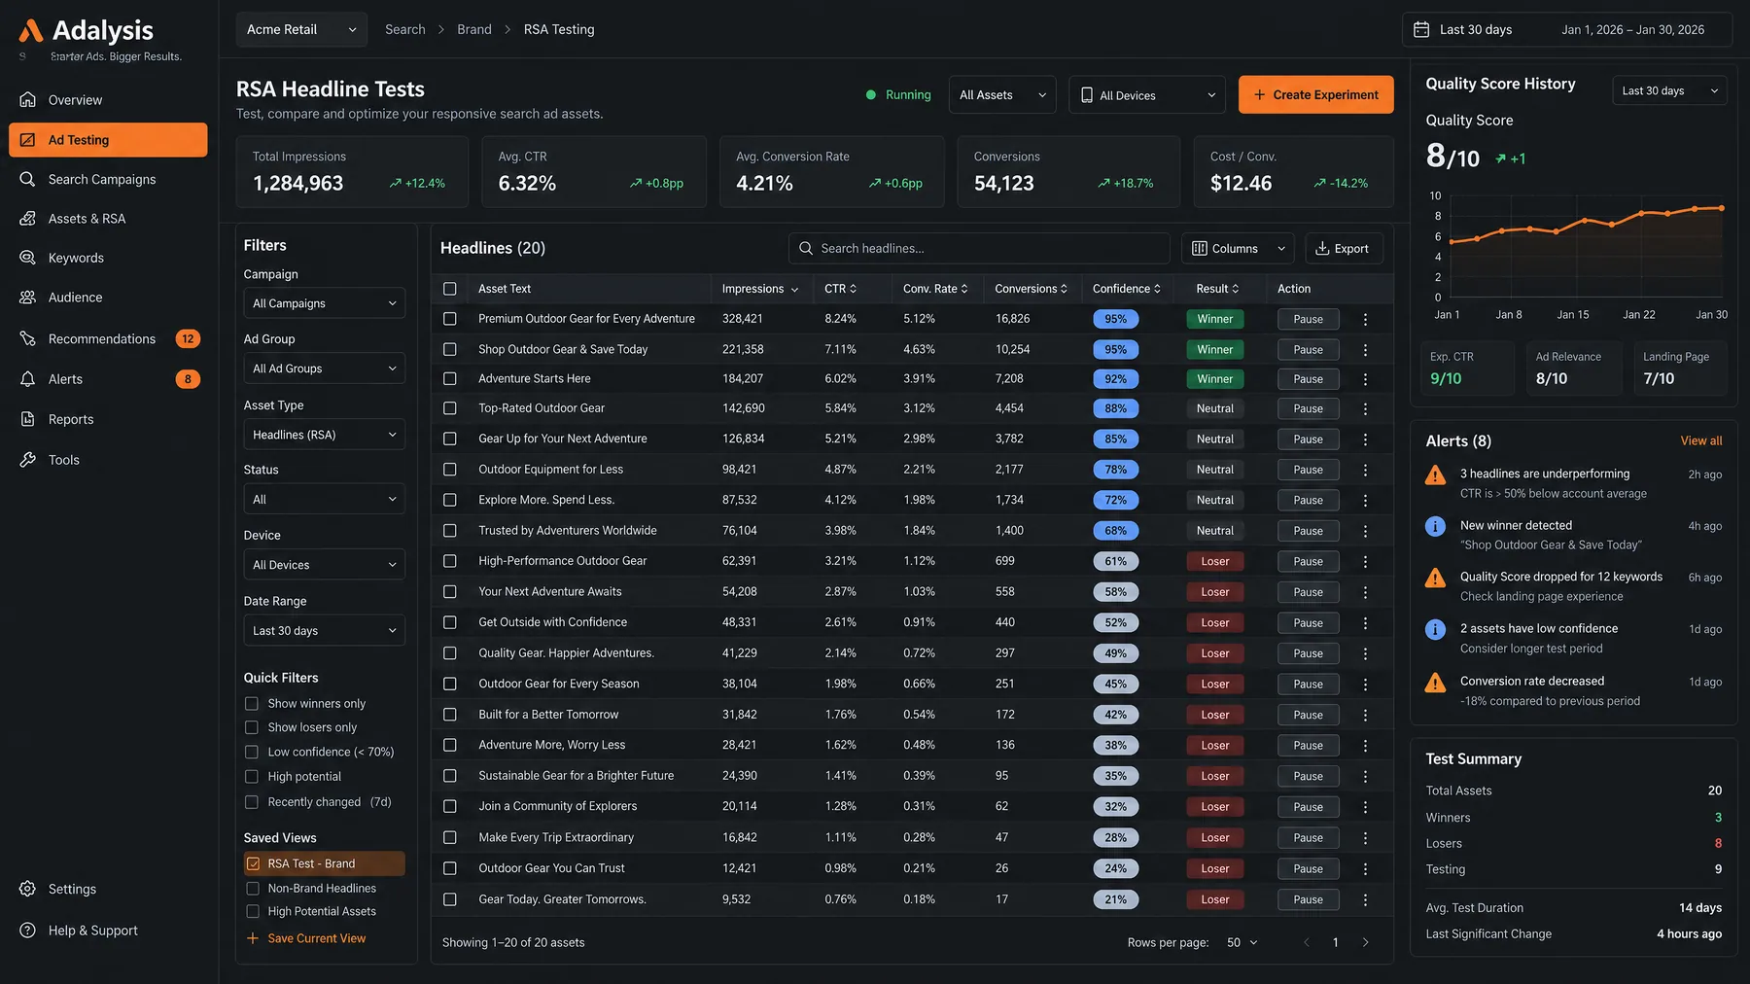Click the Reports document icon

pos(28,419)
